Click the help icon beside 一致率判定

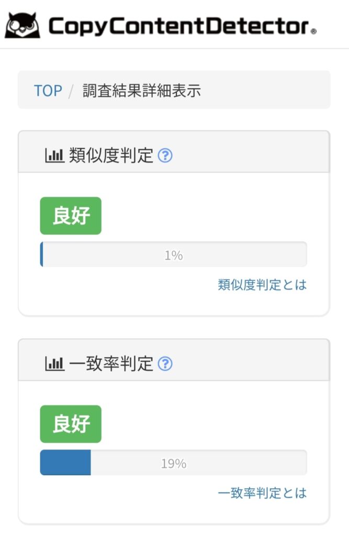(x=165, y=364)
